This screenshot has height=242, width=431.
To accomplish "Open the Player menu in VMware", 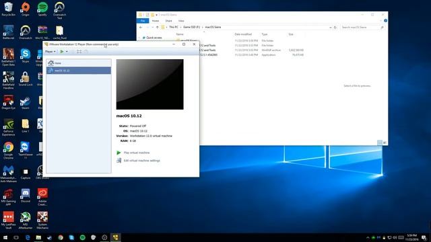I will pyautogui.click(x=50, y=51).
